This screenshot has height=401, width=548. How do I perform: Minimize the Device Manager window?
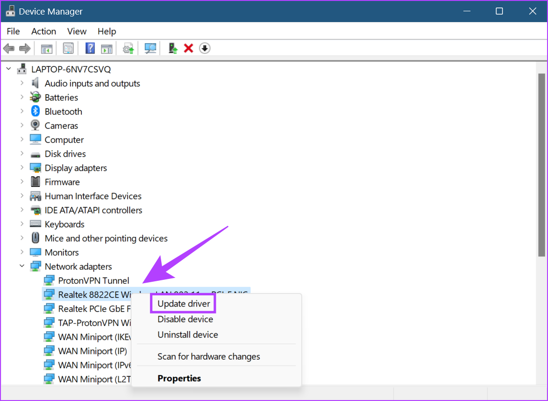tap(467, 11)
